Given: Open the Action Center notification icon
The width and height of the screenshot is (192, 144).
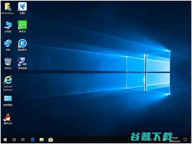Looking at the screenshot, I should pyautogui.click(x=185, y=140).
